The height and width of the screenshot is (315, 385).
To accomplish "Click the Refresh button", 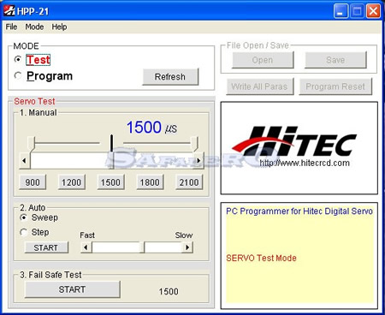I will click(170, 77).
